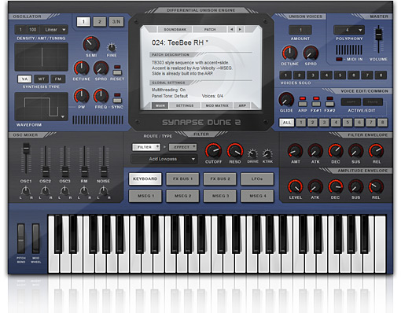This screenshot has width=401, height=313.
Task: Select oscillator 3/N tab
Action: pyautogui.click(x=116, y=22)
